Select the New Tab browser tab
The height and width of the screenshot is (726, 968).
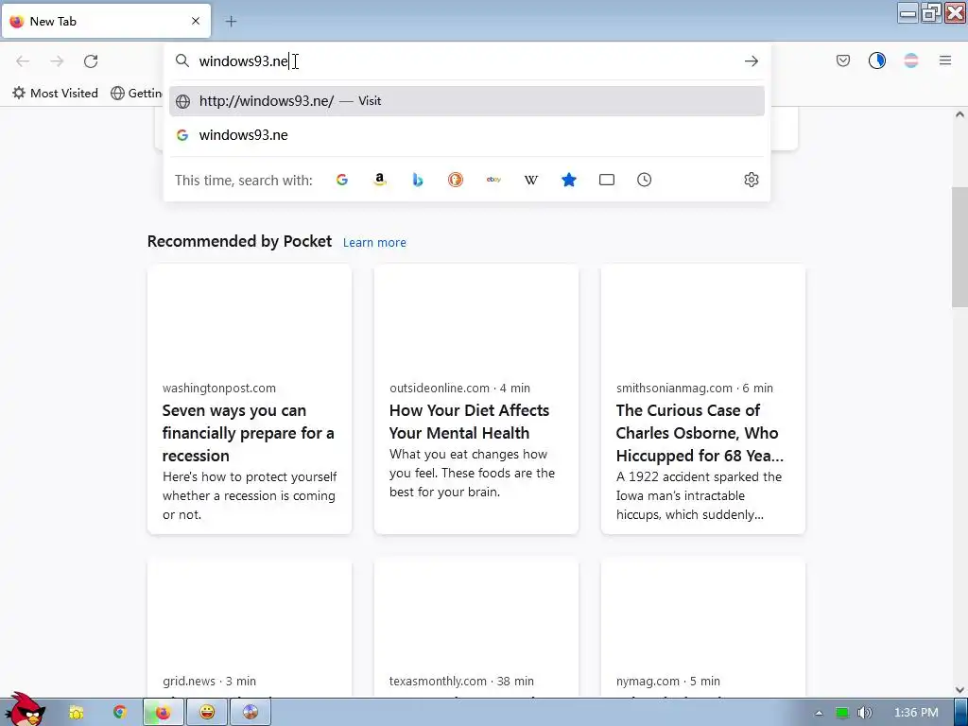click(106, 21)
